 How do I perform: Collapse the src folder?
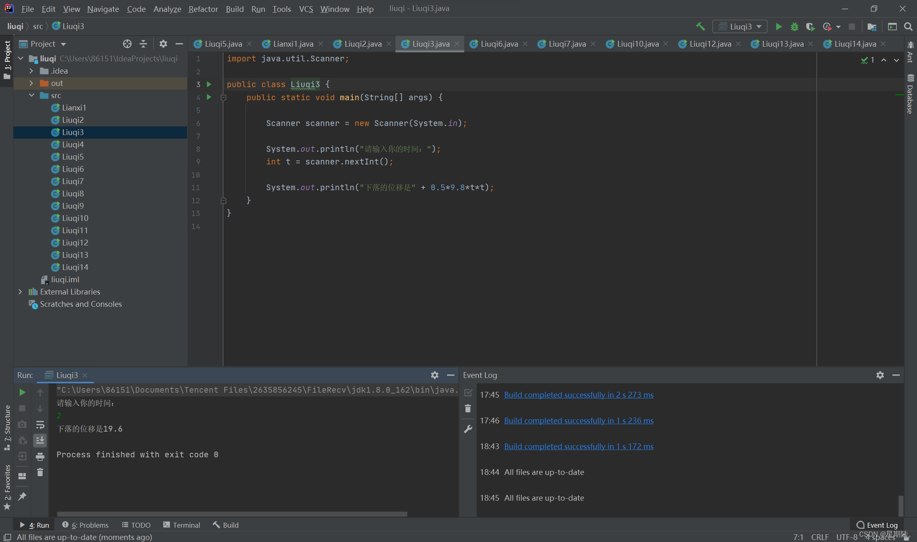coord(31,95)
